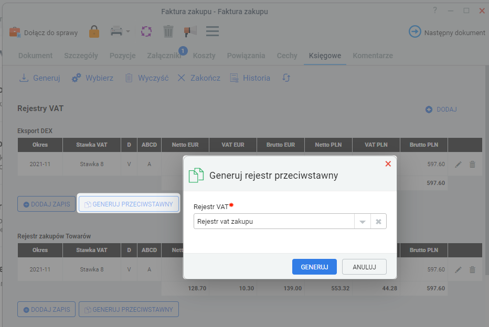Click the printer icon in toolbar
Image resolution: width=489 pixels, height=327 pixels.
coord(116,31)
